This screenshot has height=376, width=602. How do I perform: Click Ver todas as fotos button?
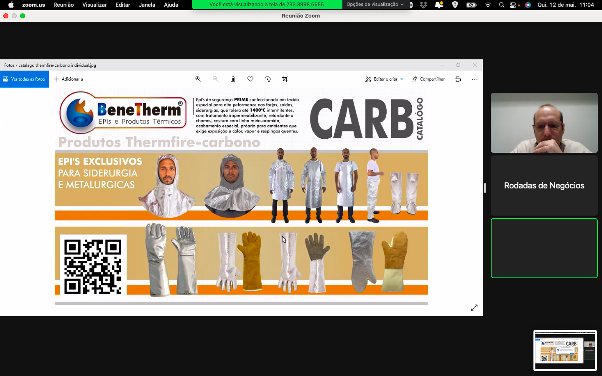click(24, 79)
